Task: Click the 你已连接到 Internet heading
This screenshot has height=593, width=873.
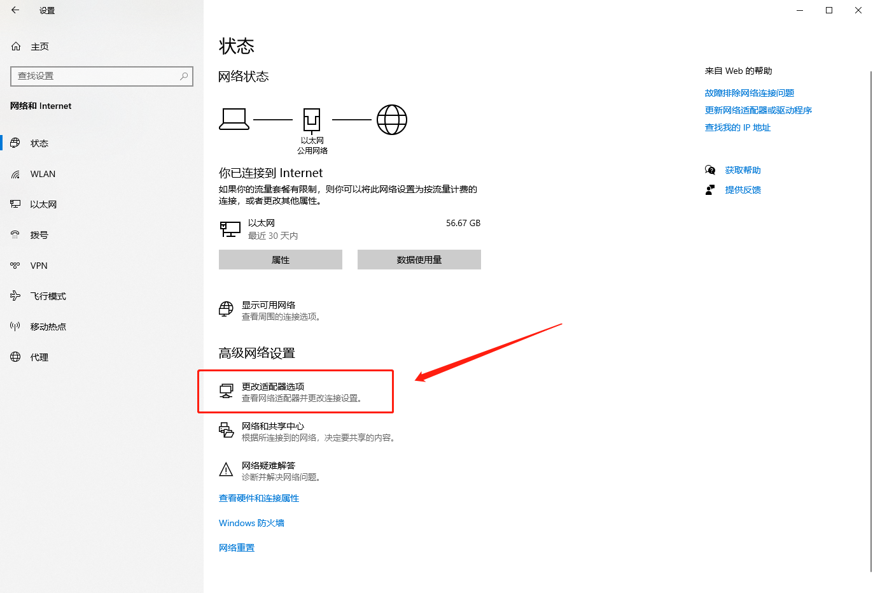Action: [x=270, y=173]
